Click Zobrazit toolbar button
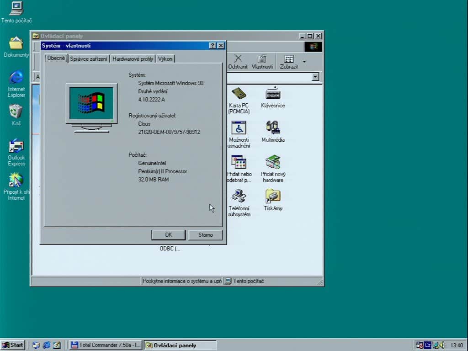 [x=289, y=62]
